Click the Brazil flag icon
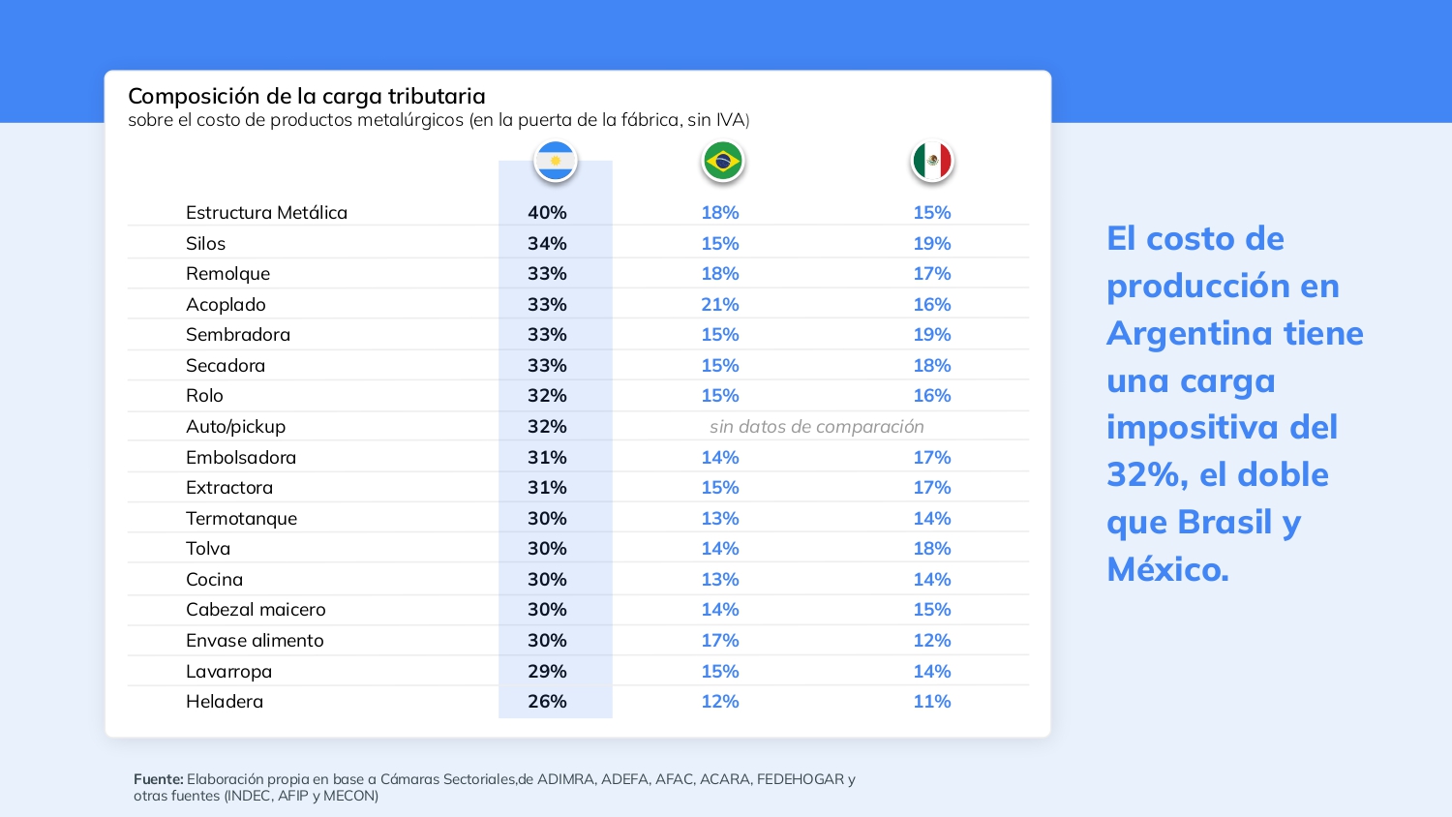 [722, 161]
